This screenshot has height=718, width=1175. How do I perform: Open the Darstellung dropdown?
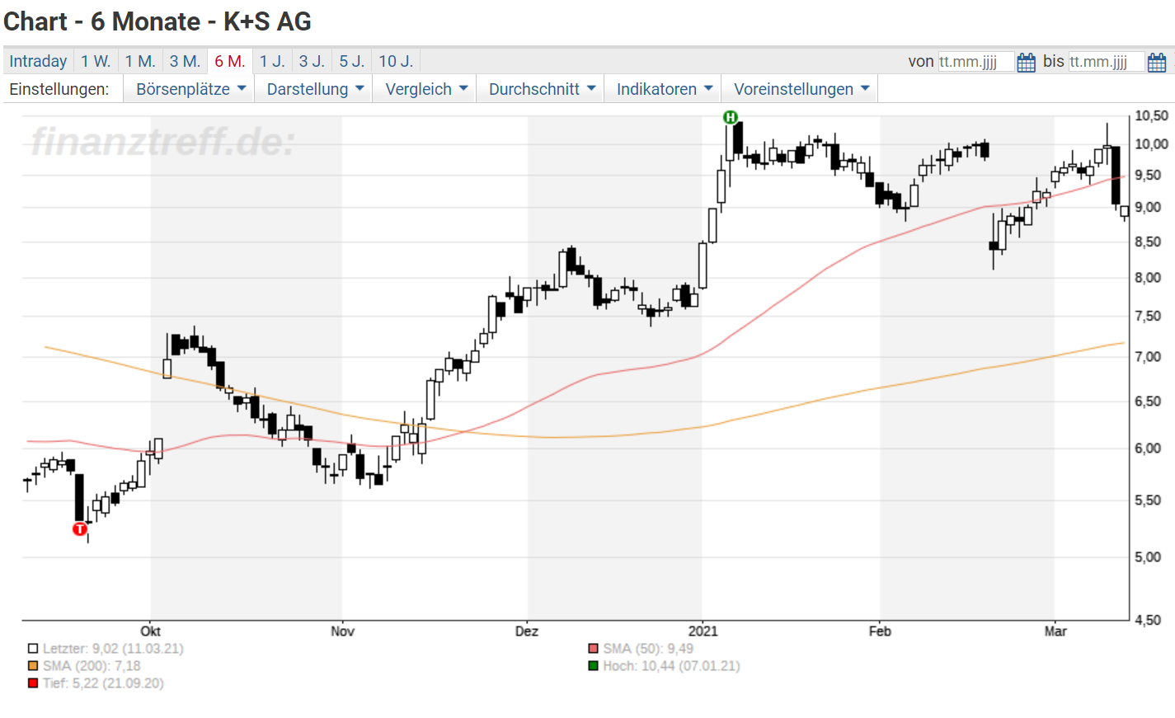click(x=313, y=89)
